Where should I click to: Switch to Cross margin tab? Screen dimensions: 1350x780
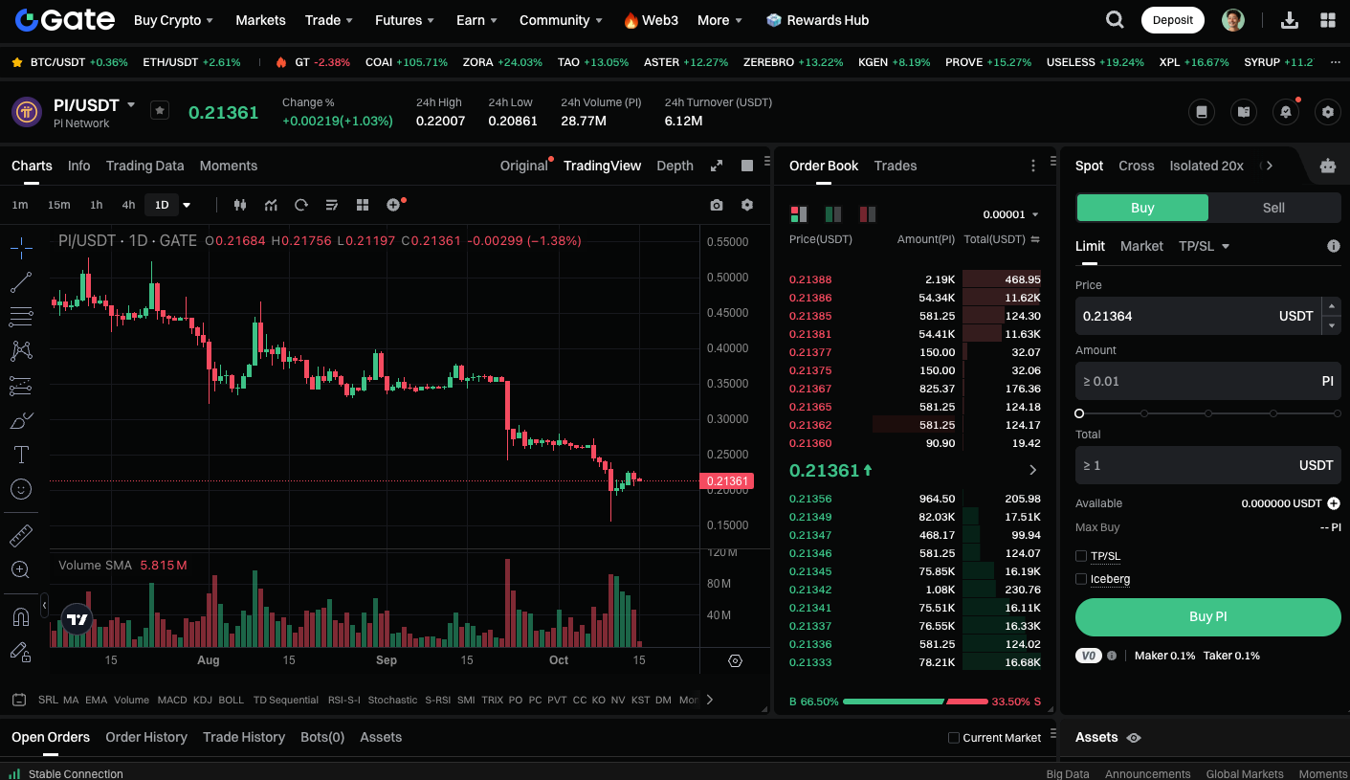tap(1137, 166)
